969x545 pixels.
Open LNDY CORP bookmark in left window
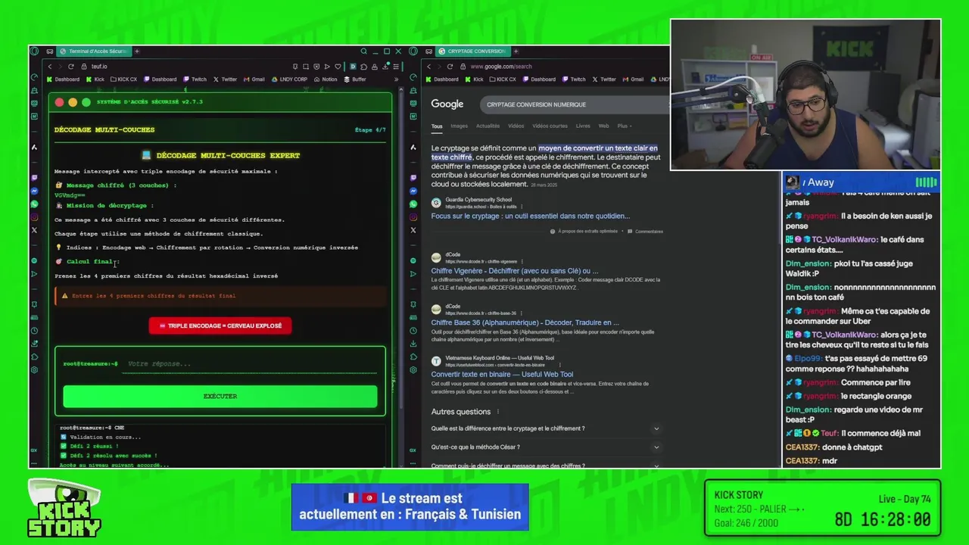coord(289,79)
